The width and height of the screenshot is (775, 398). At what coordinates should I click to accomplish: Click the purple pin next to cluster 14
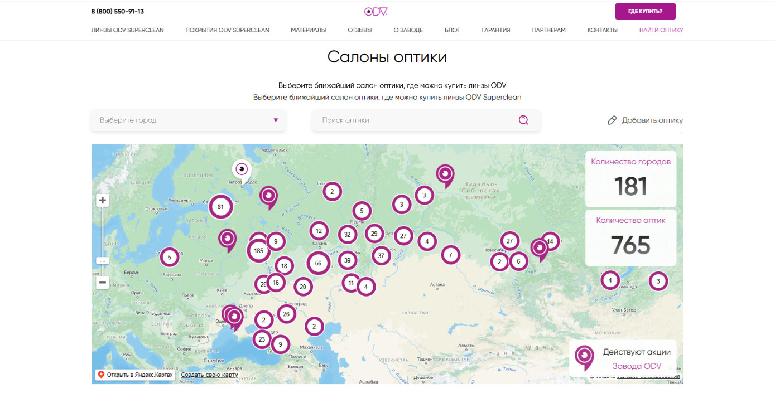(x=540, y=250)
